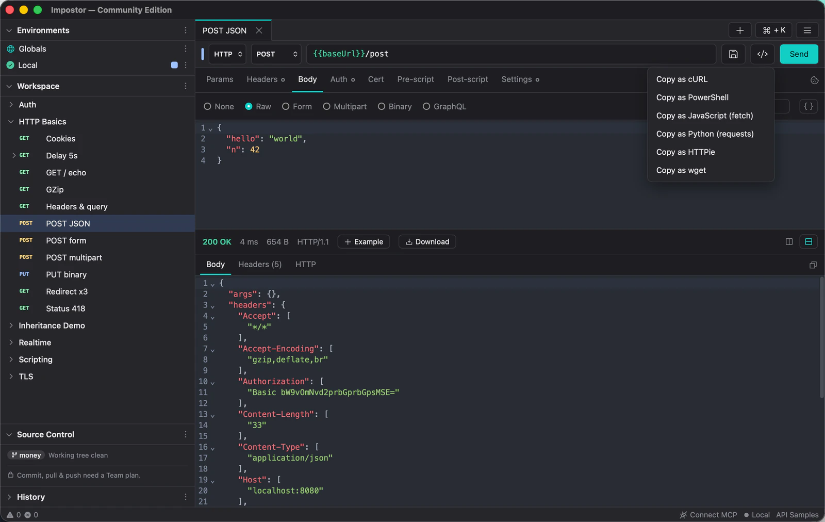The image size is (825, 522).
Task: Close the POST JSON tab
Action: coord(259,30)
